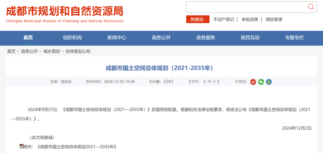Click hot search term 测绘管理
This screenshot has height=153, width=323.
274,19
